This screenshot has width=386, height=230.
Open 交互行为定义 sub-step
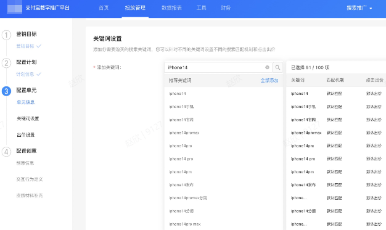(x=30, y=179)
